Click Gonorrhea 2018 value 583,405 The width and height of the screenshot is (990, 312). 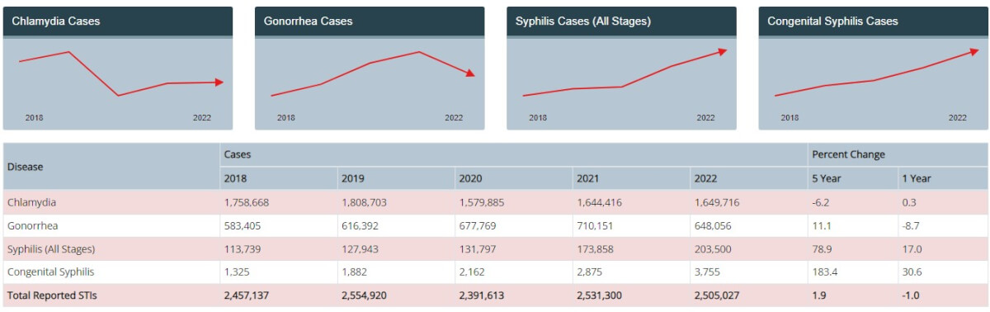pyautogui.click(x=242, y=225)
